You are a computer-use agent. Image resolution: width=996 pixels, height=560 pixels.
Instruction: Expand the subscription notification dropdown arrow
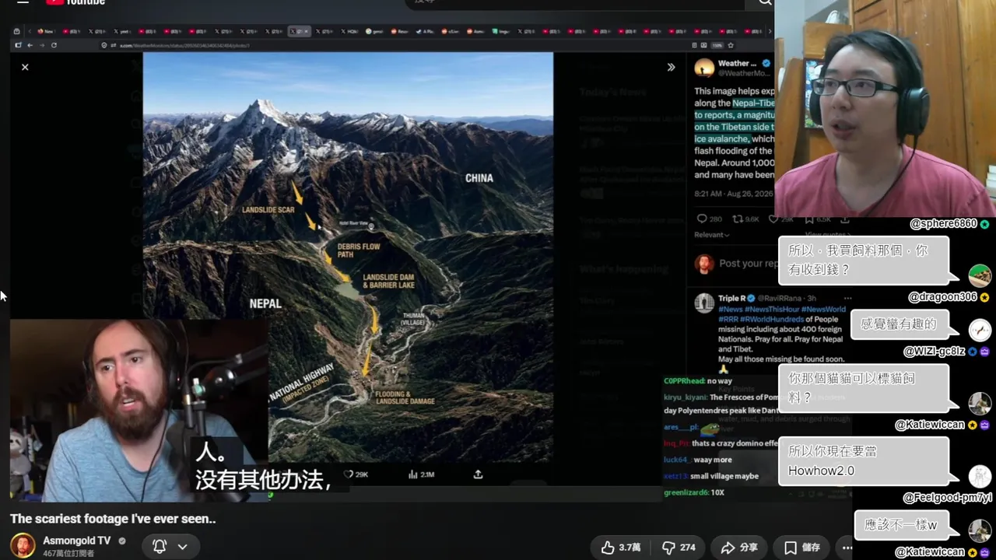(182, 546)
